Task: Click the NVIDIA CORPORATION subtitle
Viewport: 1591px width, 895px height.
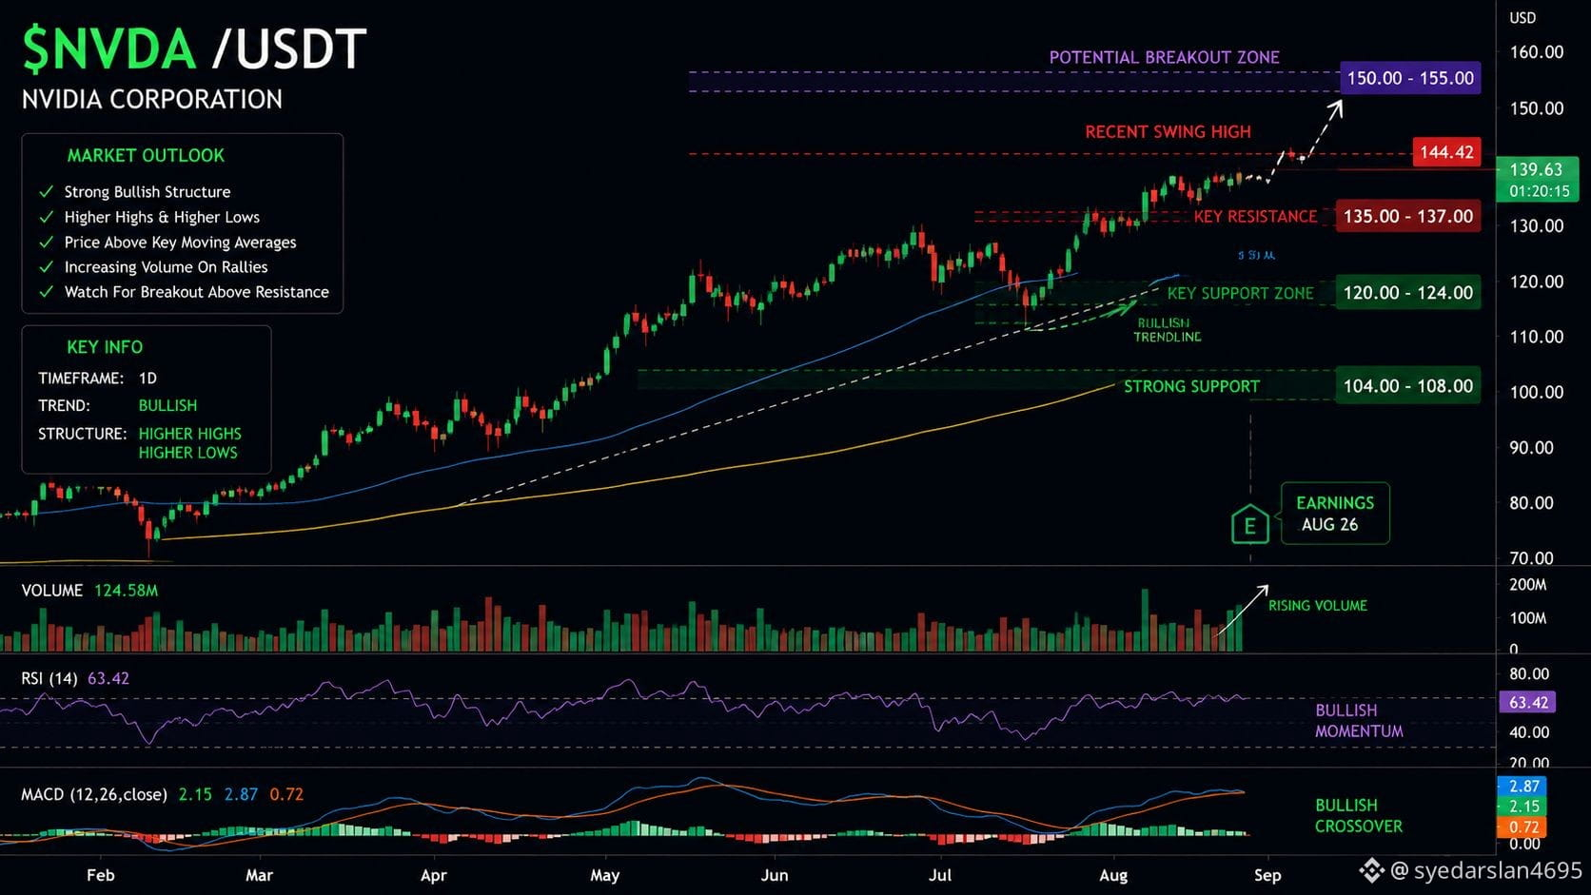Action: coord(152,100)
